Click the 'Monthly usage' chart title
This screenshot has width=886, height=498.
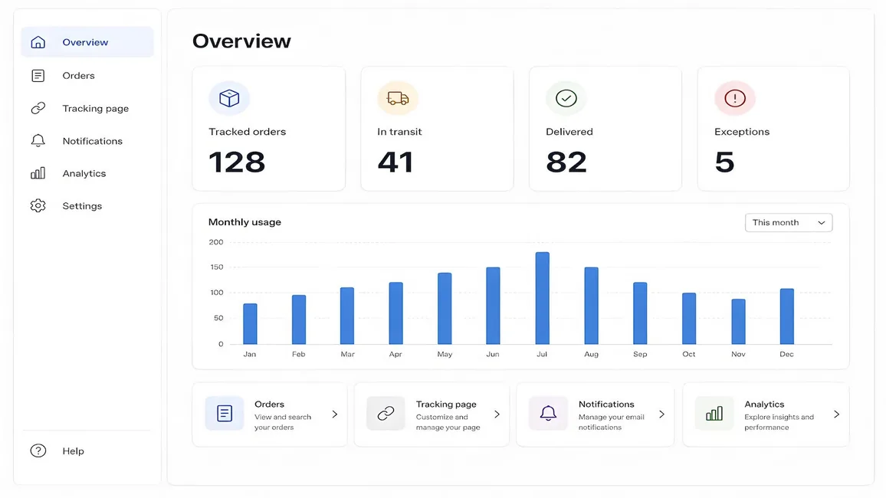(244, 222)
